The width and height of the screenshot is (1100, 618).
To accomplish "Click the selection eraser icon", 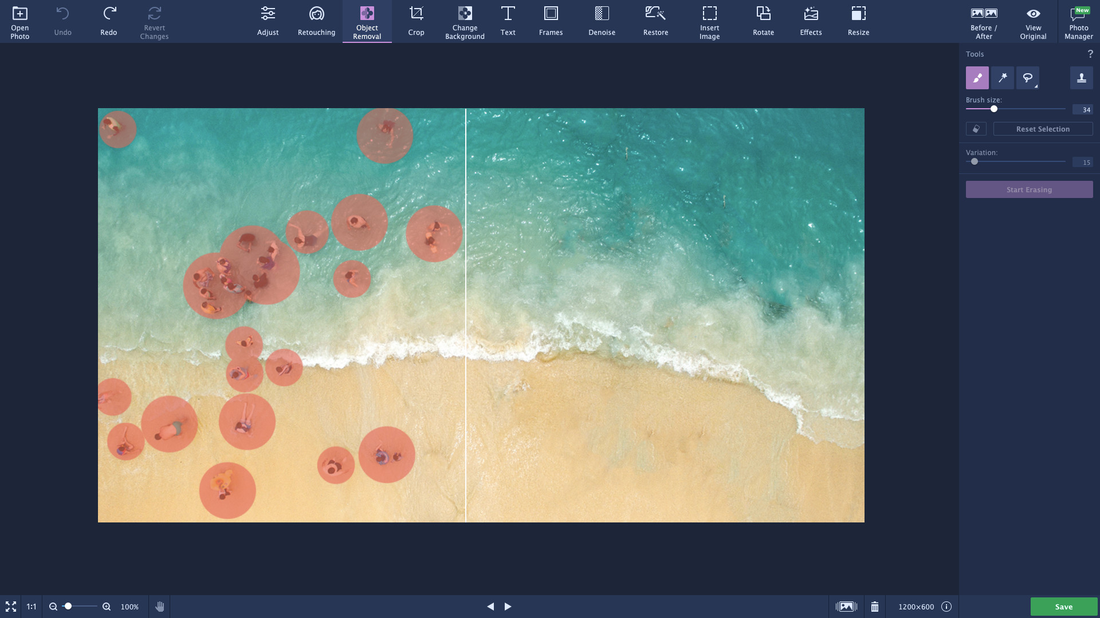I will (976, 129).
